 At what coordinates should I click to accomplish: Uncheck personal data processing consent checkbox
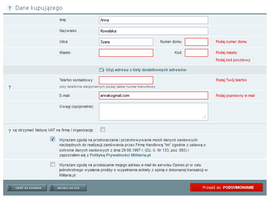click(x=53, y=139)
